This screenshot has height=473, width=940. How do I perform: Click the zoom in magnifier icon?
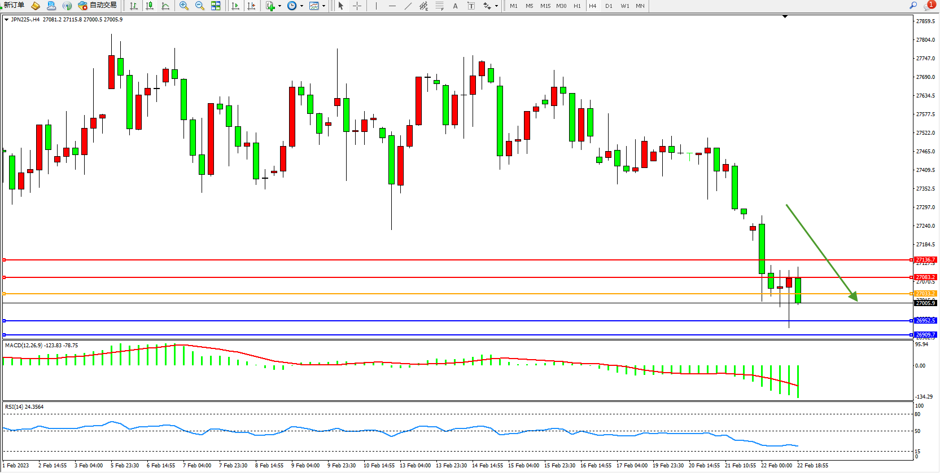pos(183,6)
